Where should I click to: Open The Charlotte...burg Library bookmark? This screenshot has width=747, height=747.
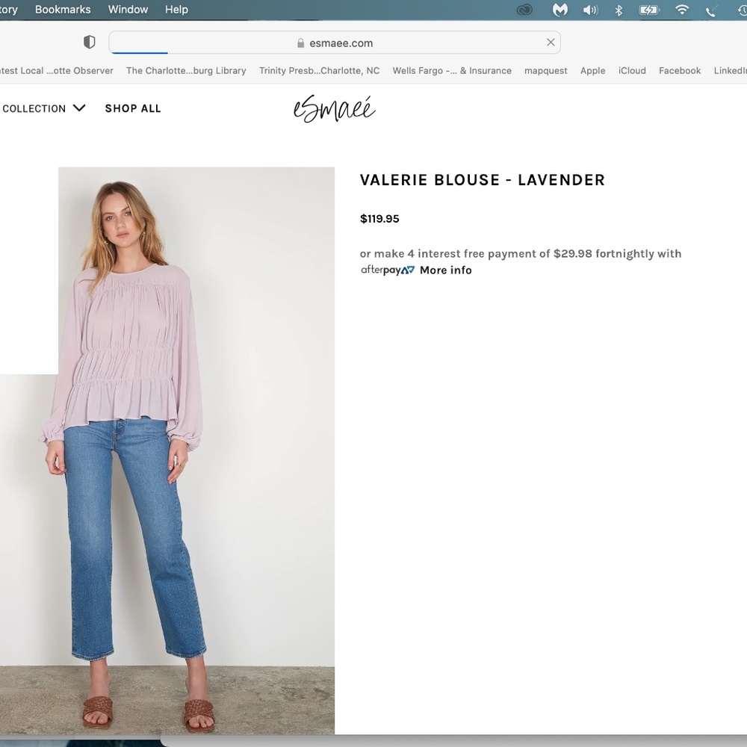point(186,70)
